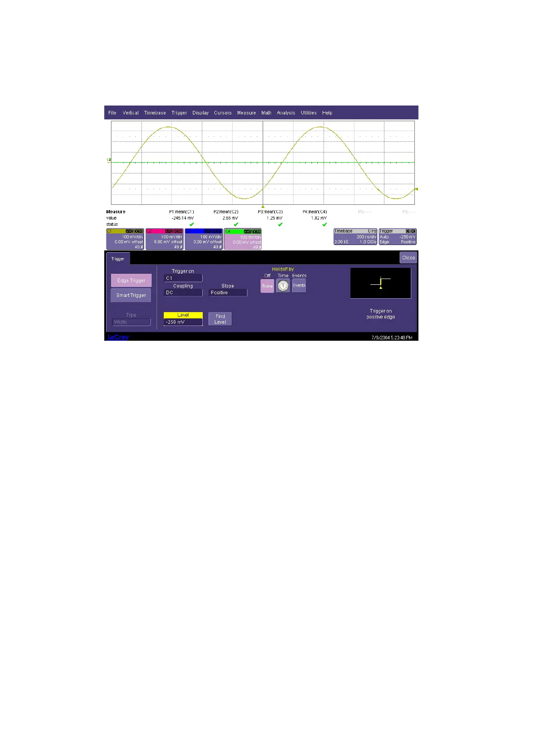
Task: Open the File menu
Action: point(112,113)
